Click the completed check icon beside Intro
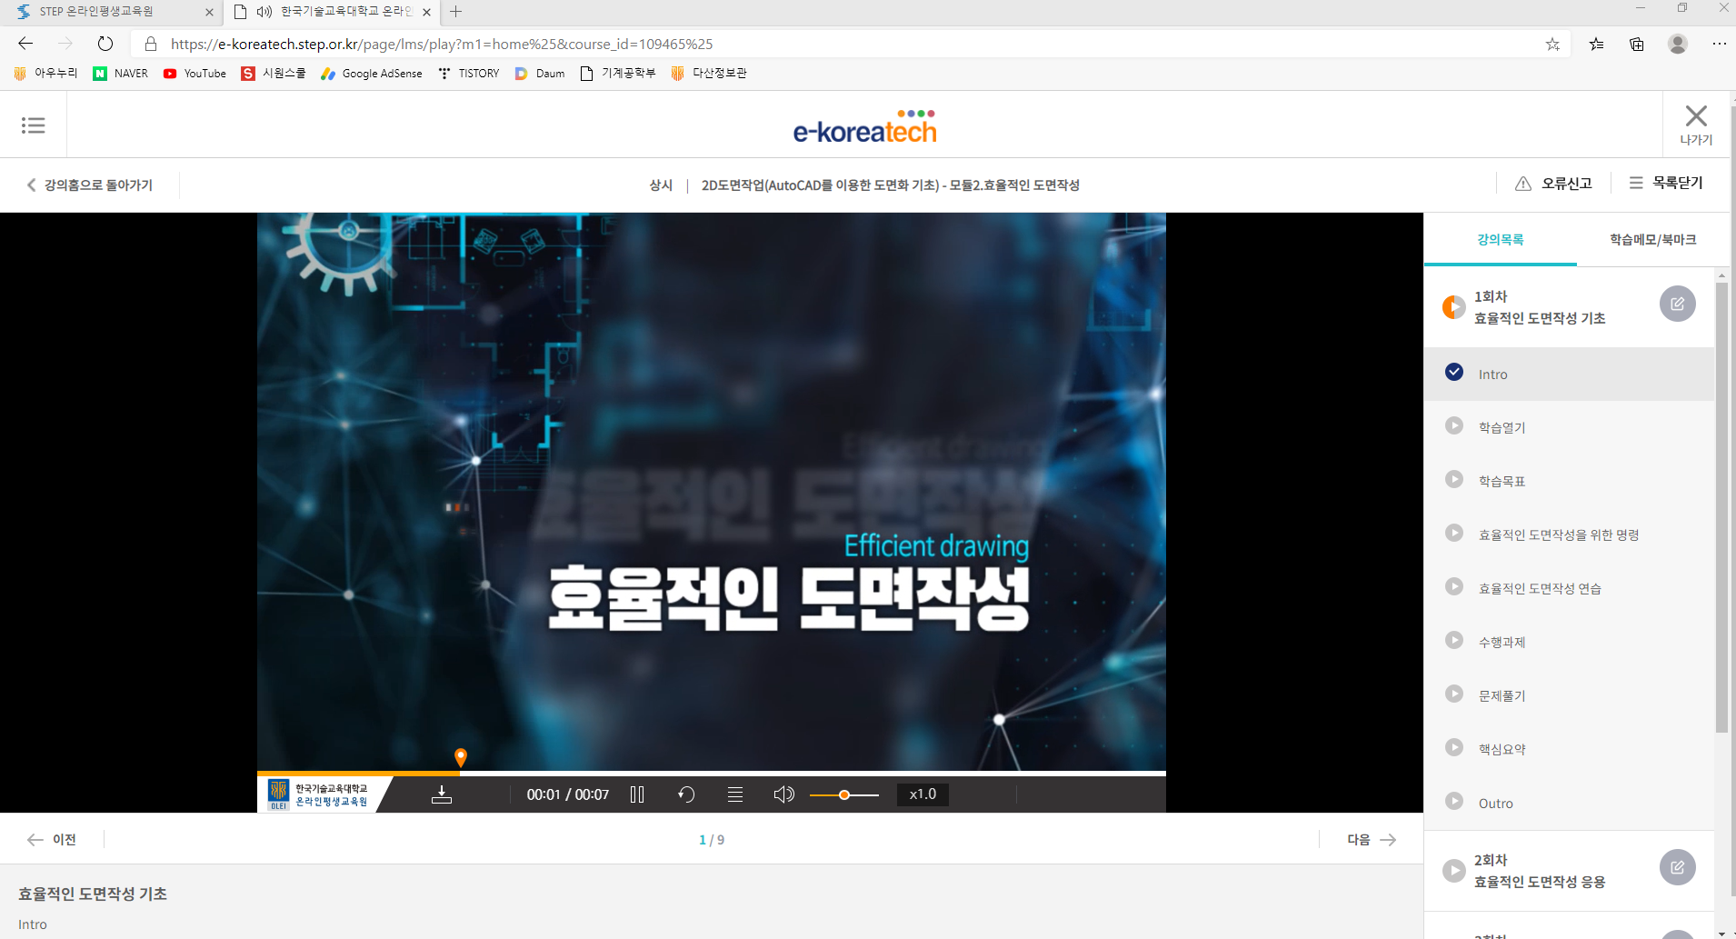The height and width of the screenshot is (939, 1736). click(1454, 372)
